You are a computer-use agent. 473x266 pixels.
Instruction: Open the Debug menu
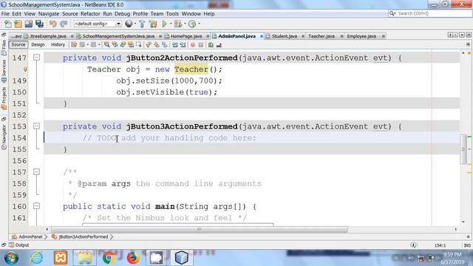point(122,14)
